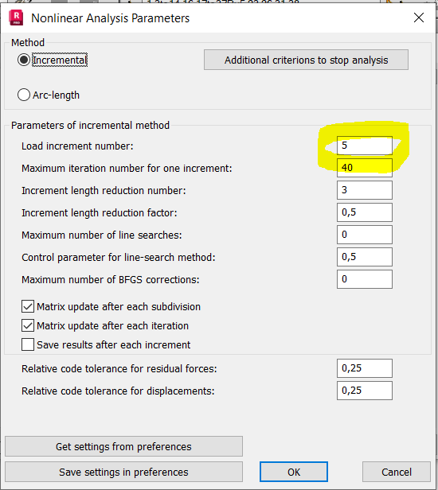Click the Robot application icon in title bar

tap(16, 17)
